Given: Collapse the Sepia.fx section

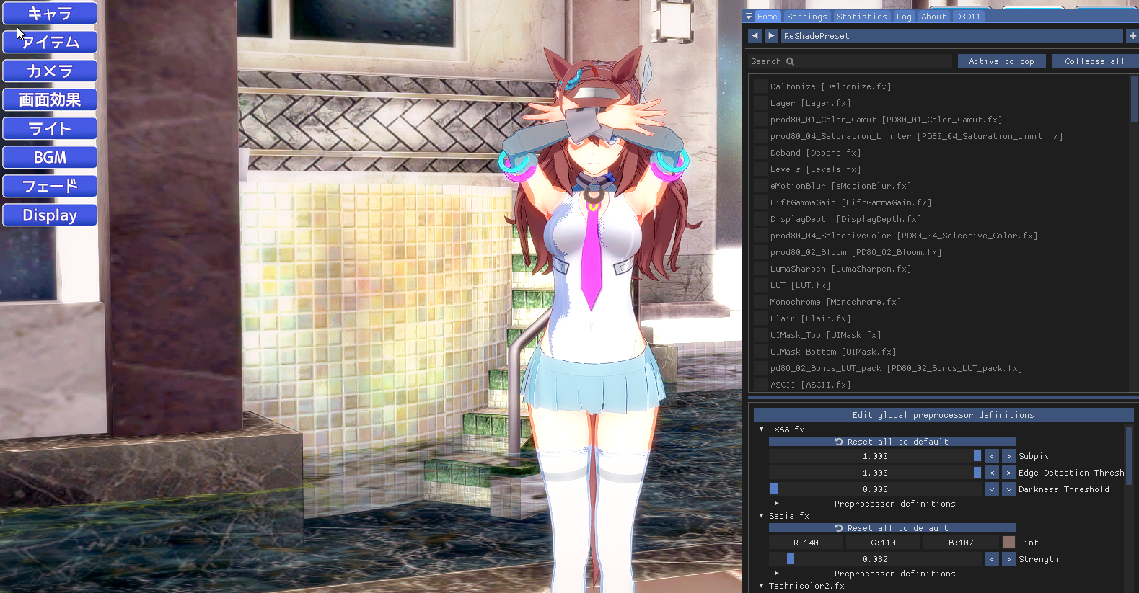Looking at the screenshot, I should [761, 516].
